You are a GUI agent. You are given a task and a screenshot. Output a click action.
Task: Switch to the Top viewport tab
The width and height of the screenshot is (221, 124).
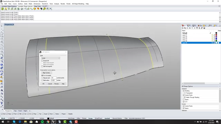click(15, 111)
